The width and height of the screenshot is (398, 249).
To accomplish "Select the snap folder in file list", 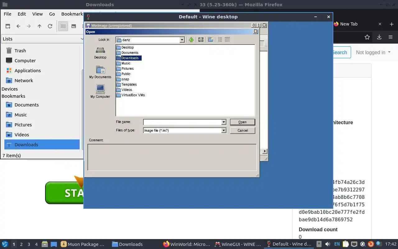I will coord(123,79).
